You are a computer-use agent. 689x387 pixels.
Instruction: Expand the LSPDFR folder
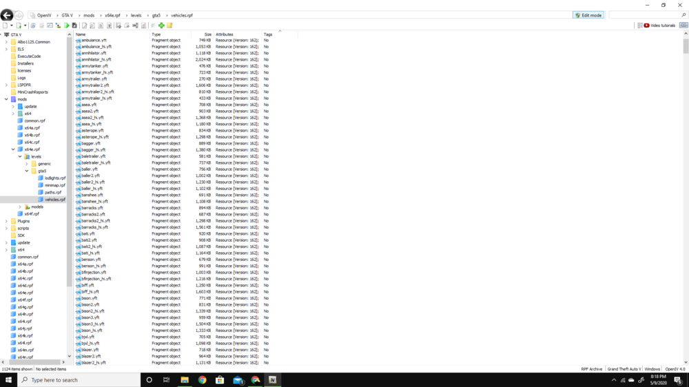[x=6, y=85]
